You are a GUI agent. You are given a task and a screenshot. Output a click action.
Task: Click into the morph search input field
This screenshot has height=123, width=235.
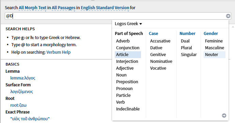point(115,16)
